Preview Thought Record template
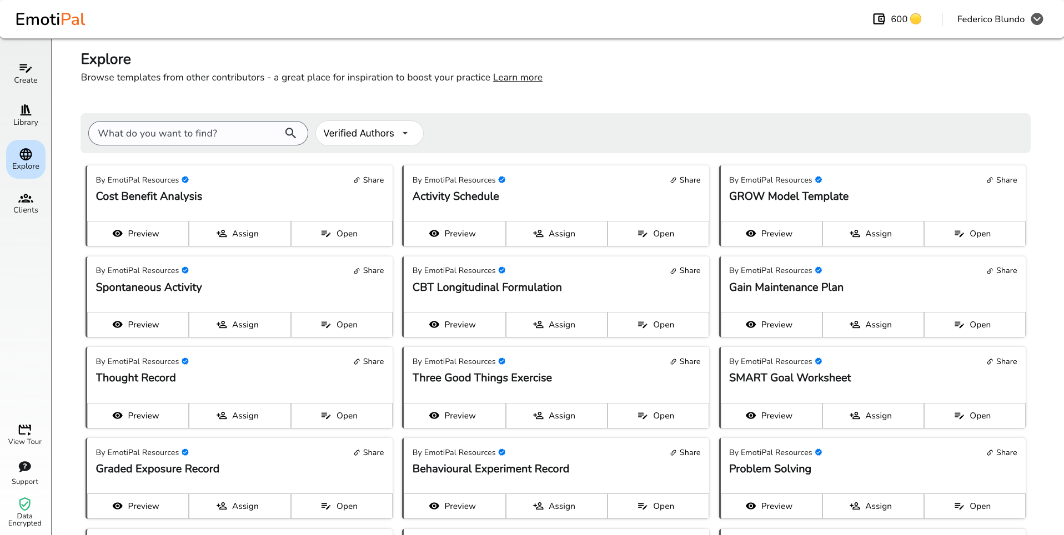Image resolution: width=1064 pixels, height=535 pixels. (137, 416)
